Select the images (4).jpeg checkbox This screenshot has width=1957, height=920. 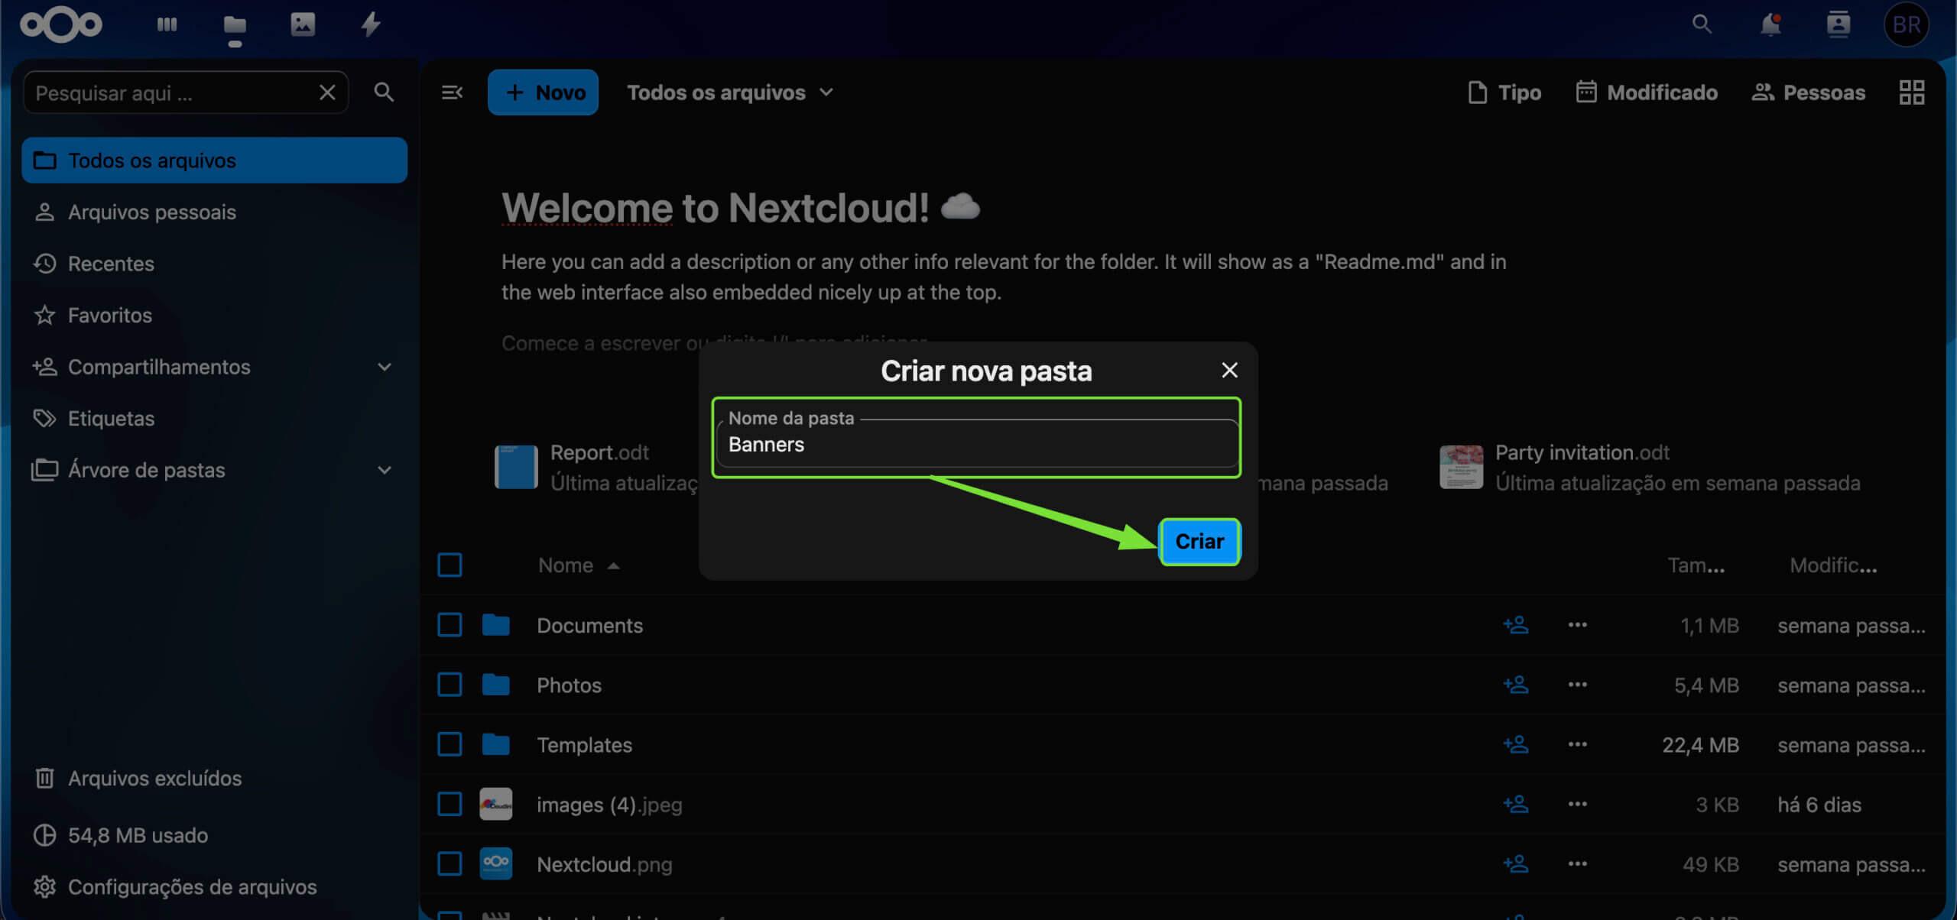tap(449, 804)
